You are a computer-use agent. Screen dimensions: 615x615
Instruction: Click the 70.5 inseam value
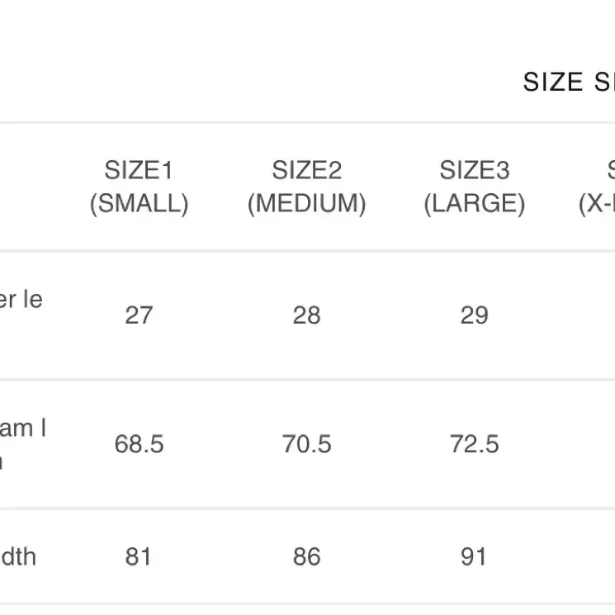[x=307, y=444]
